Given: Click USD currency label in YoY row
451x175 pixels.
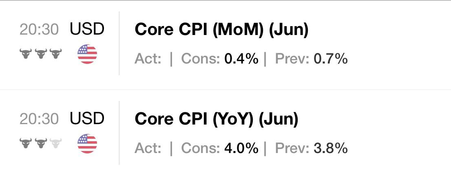Looking at the screenshot, I should point(87,119).
